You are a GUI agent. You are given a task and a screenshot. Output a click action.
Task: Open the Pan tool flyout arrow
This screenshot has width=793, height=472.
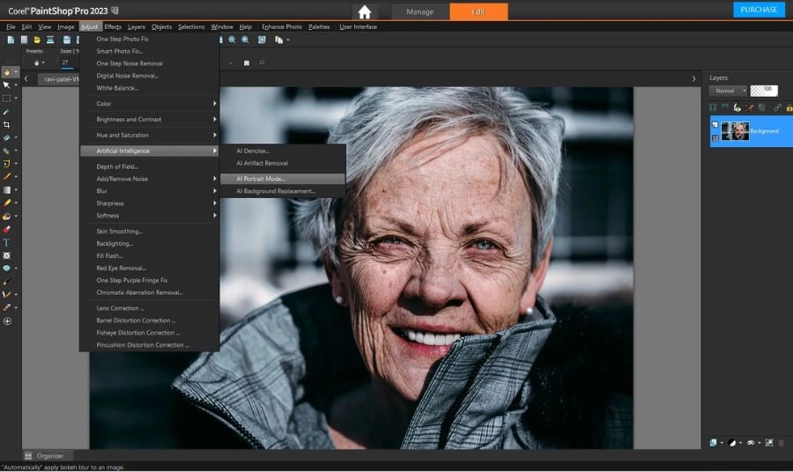click(16, 72)
